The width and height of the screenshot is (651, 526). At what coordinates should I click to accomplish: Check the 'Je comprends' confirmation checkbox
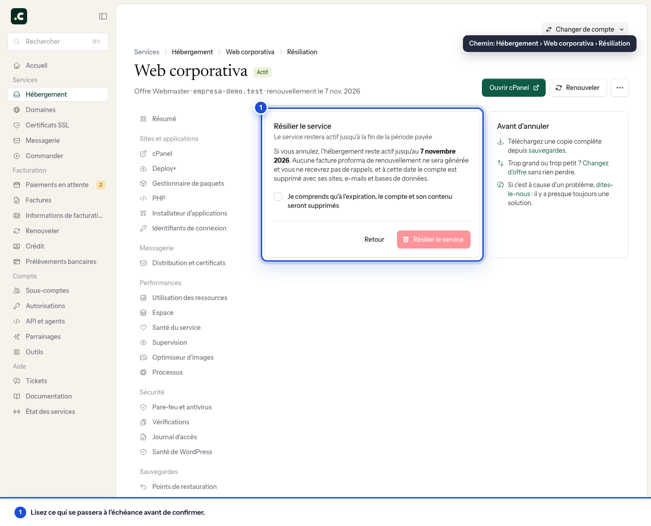pyautogui.click(x=278, y=197)
